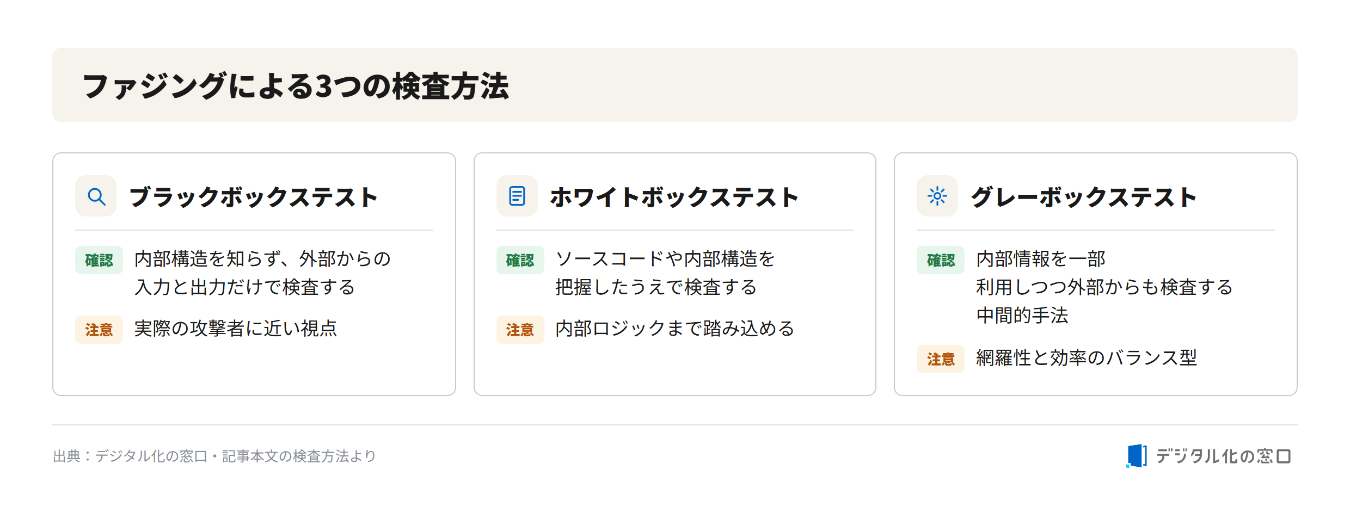Click the title ファジングによる3つの検査方法
The height and width of the screenshot is (519, 1350).
pos(296,86)
